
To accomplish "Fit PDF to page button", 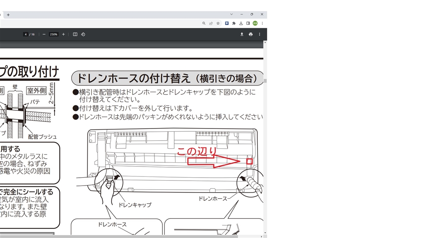I will [x=75, y=34].
